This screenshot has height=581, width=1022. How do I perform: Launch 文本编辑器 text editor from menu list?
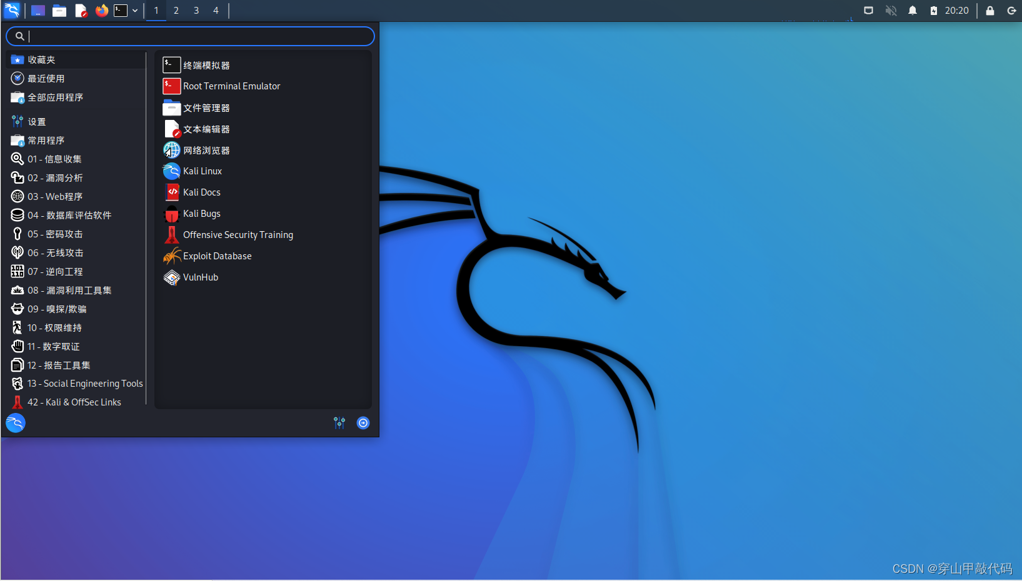263,129
